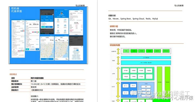Open the driver app screenshots collage image
This screenshot has width=195, height=102.
(x=48, y=35)
